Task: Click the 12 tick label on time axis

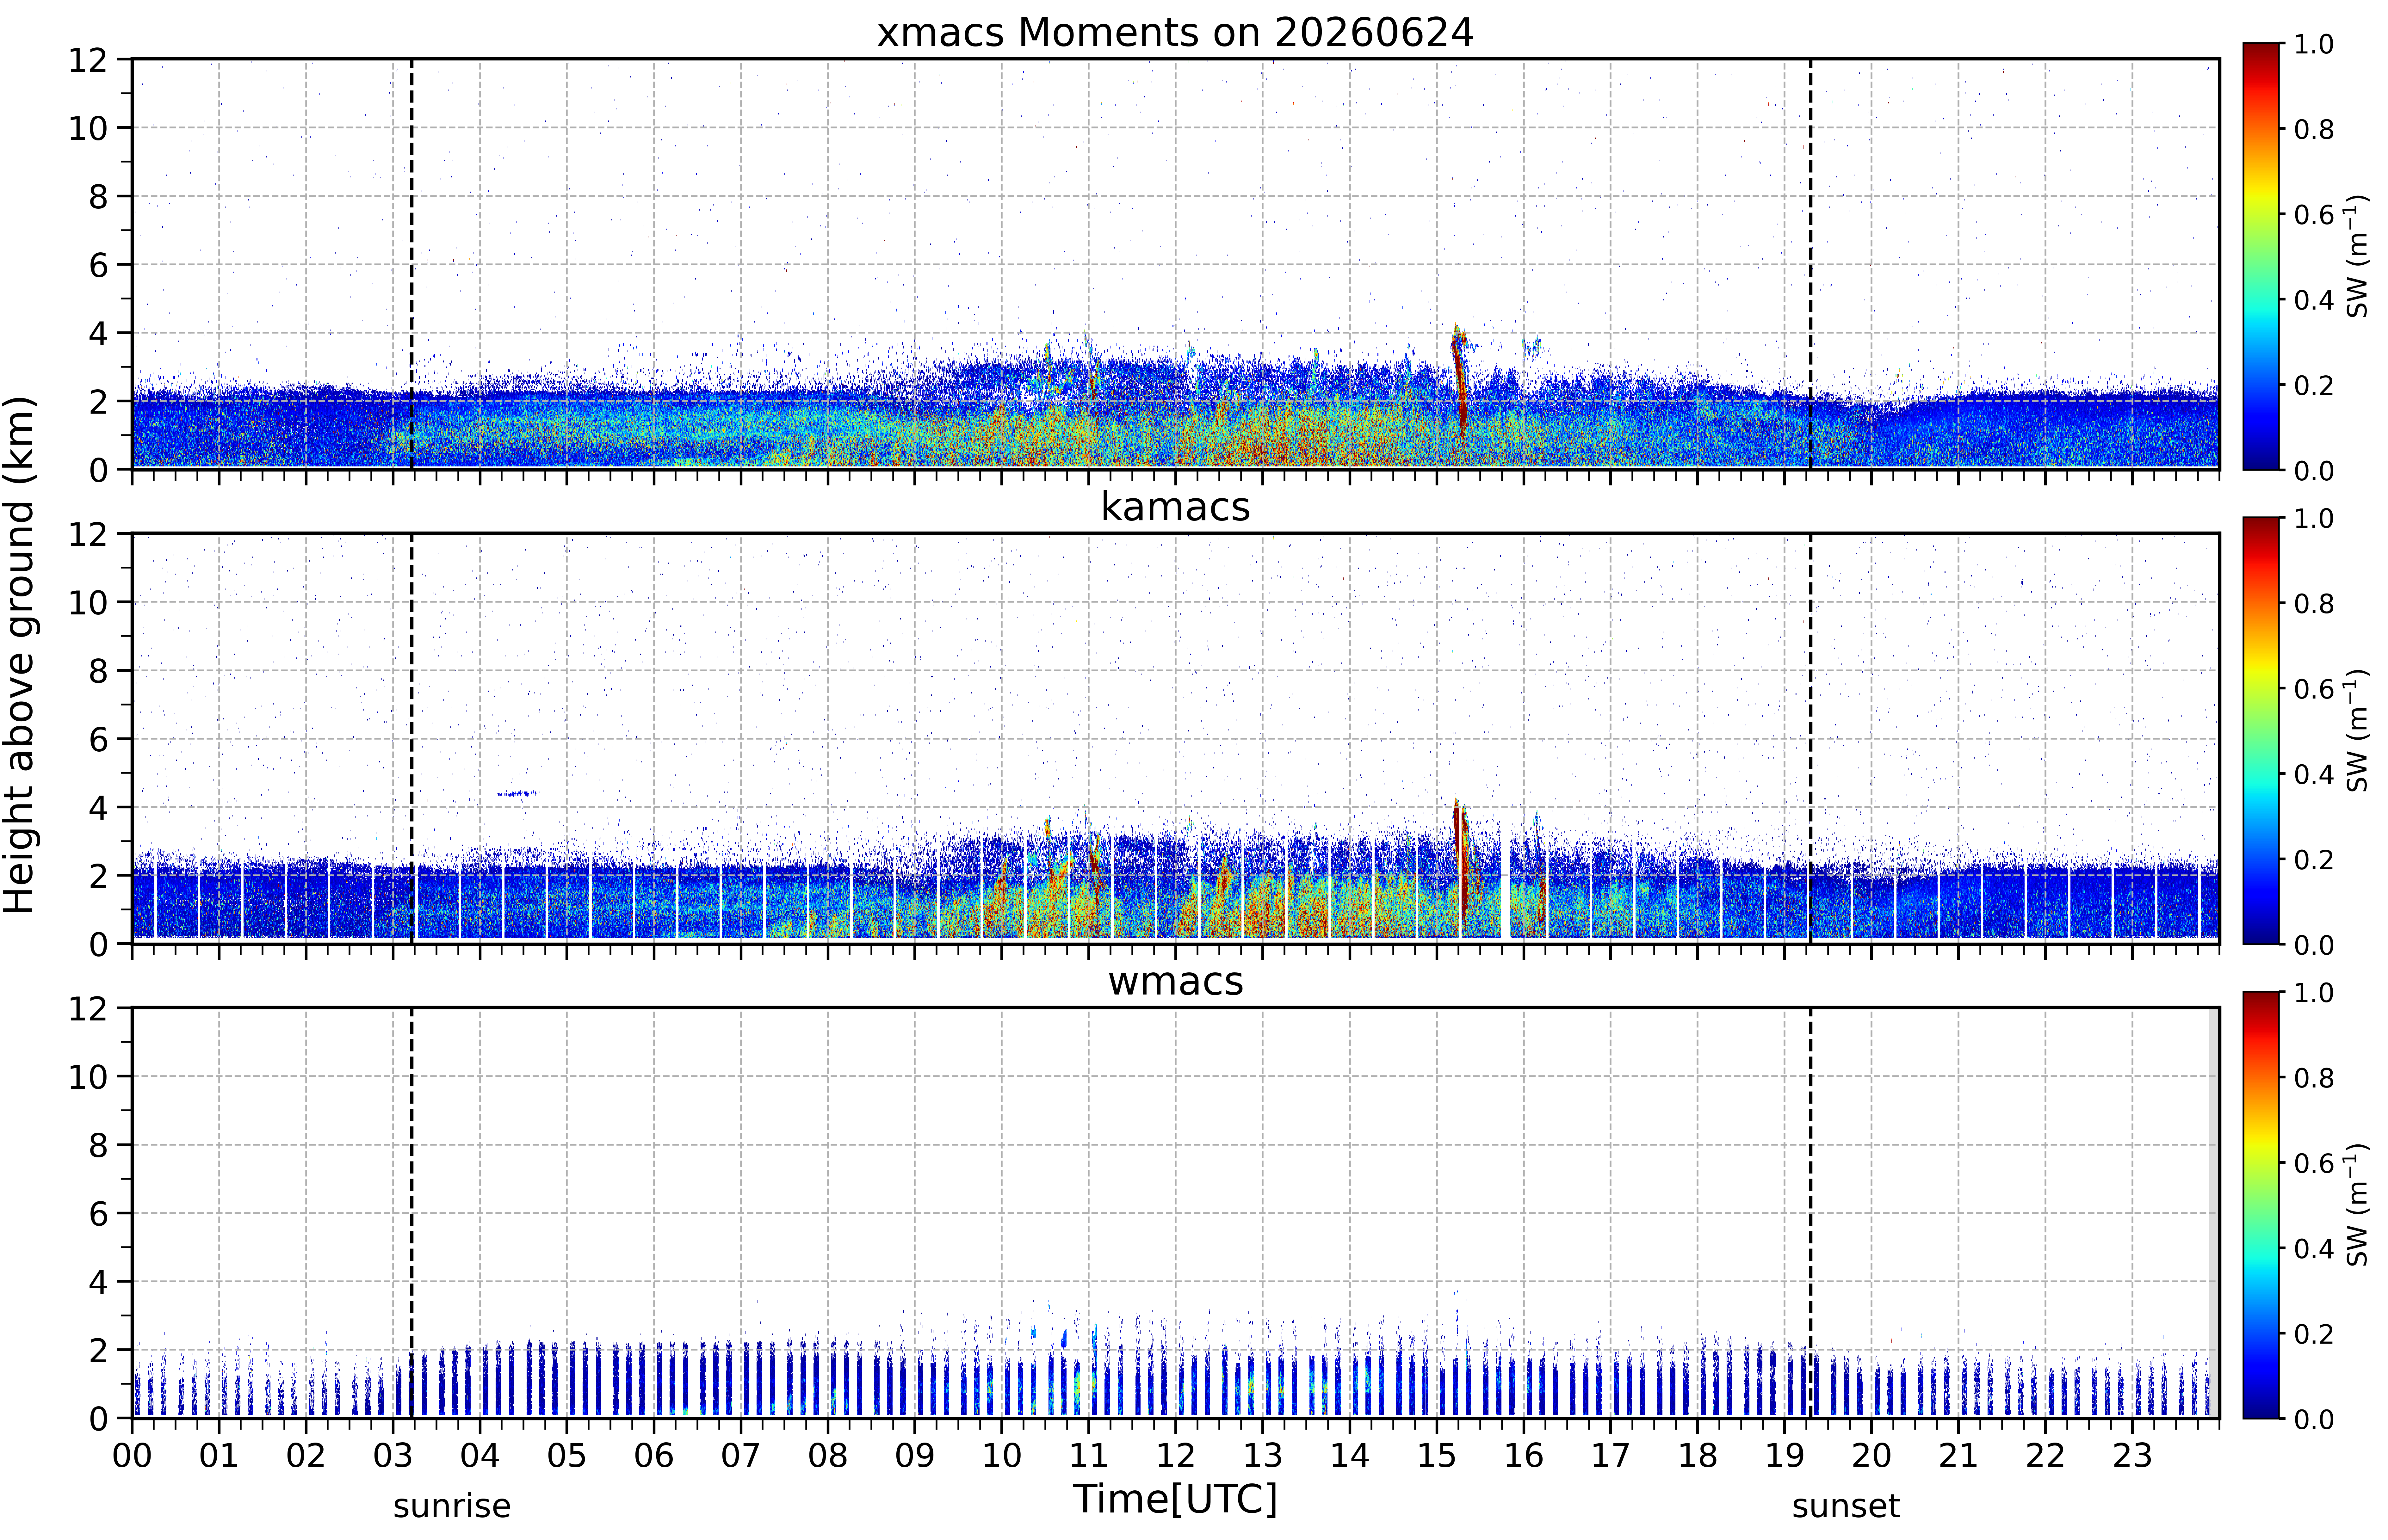Action: pyautogui.click(x=1175, y=1455)
